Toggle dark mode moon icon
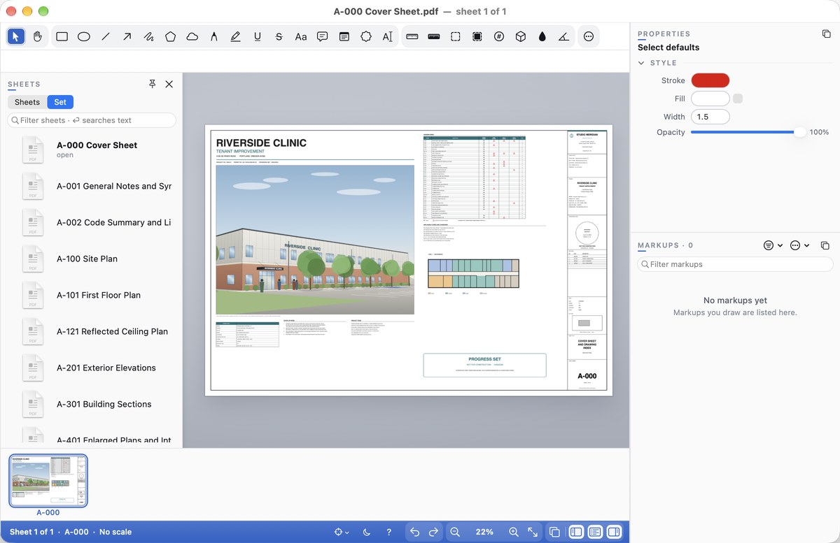The image size is (840, 543). tap(367, 532)
